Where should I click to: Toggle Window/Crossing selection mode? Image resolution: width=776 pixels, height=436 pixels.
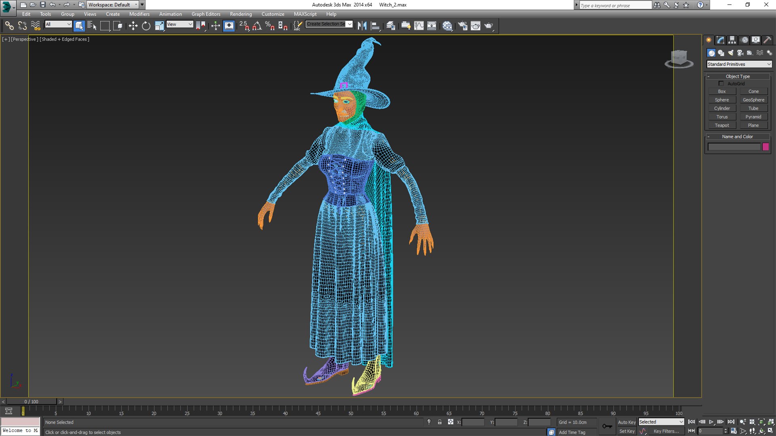(118, 26)
